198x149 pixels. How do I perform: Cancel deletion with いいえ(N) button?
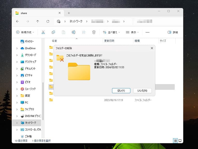click(x=142, y=91)
